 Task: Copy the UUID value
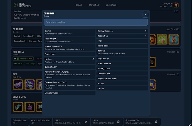86,122
